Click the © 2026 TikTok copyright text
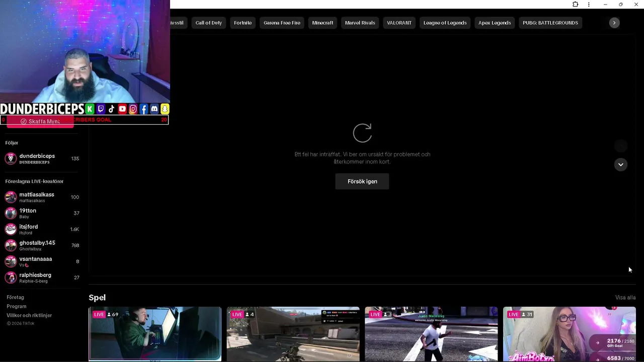The height and width of the screenshot is (362, 644). pos(21,323)
